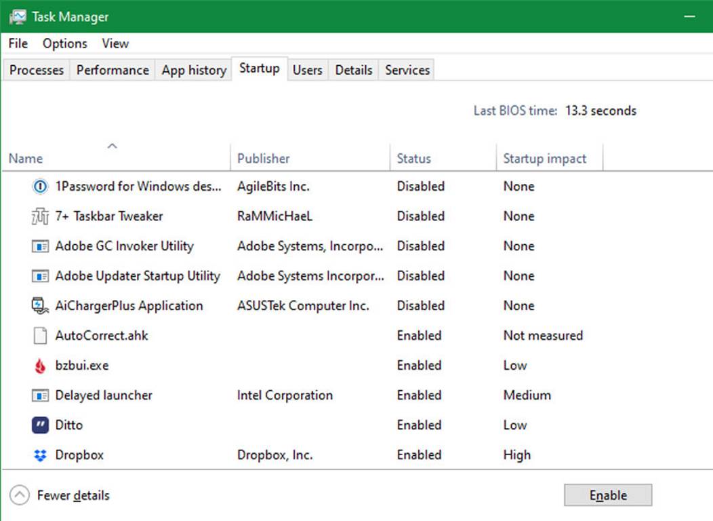Click the 1Password app icon
This screenshot has width=713, height=521.
point(40,187)
